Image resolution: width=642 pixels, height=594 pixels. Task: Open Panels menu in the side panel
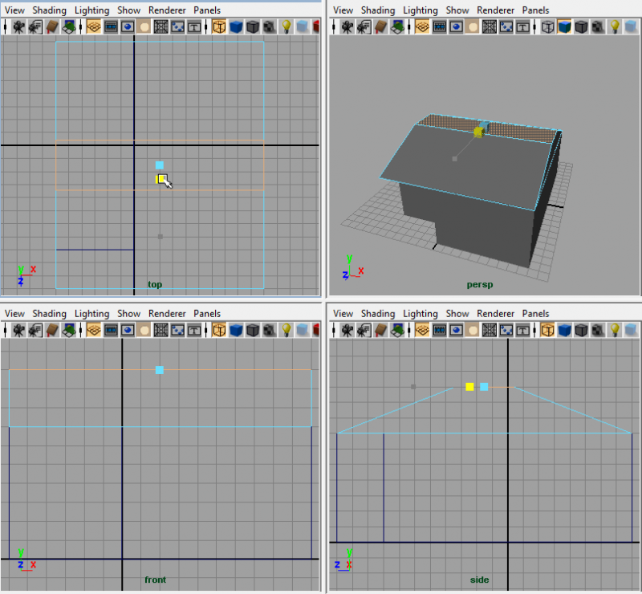[x=536, y=314]
